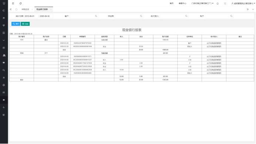The width and height of the screenshot is (256, 144).
Task: Click the magnifier icon in sidebar
Action: pyautogui.click(x=4, y=70)
